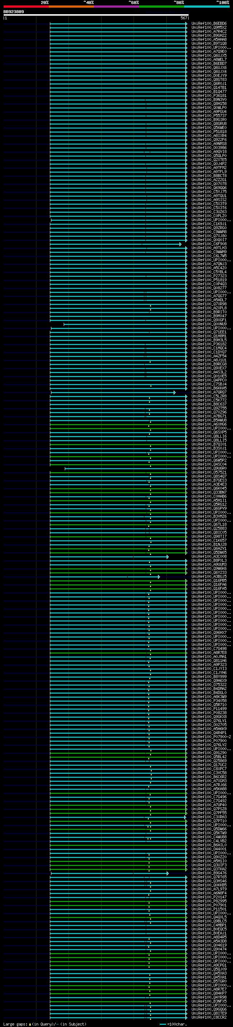This screenshot has height=1027, width=233.
Task: Open UniRef100_Q14TB1 hit
Action: tap(209, 88)
